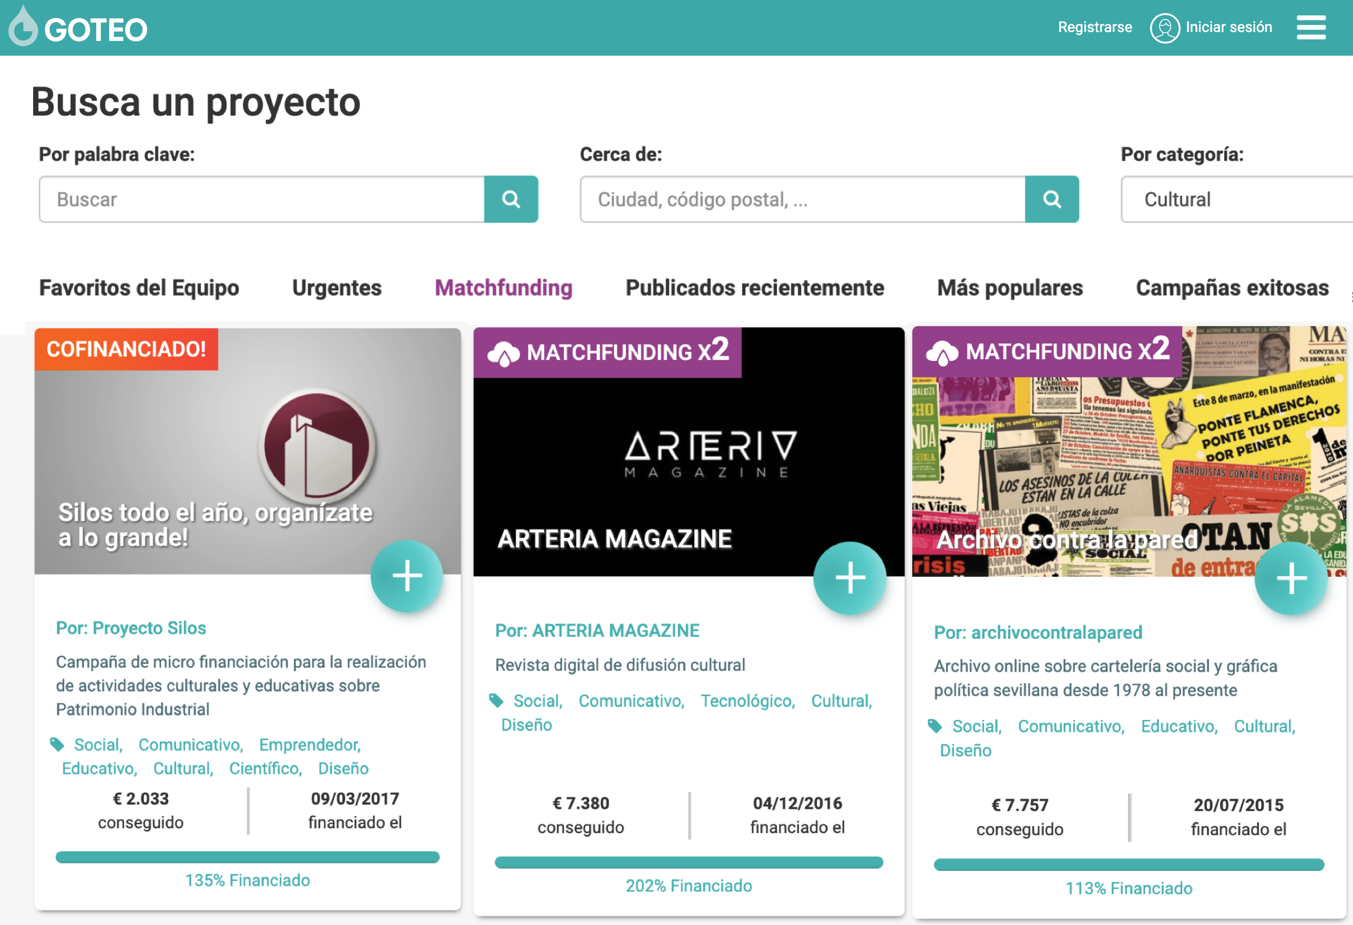Select the Favoritos del Equipo tab
Screen dimensions: 1353x925
click(x=139, y=288)
